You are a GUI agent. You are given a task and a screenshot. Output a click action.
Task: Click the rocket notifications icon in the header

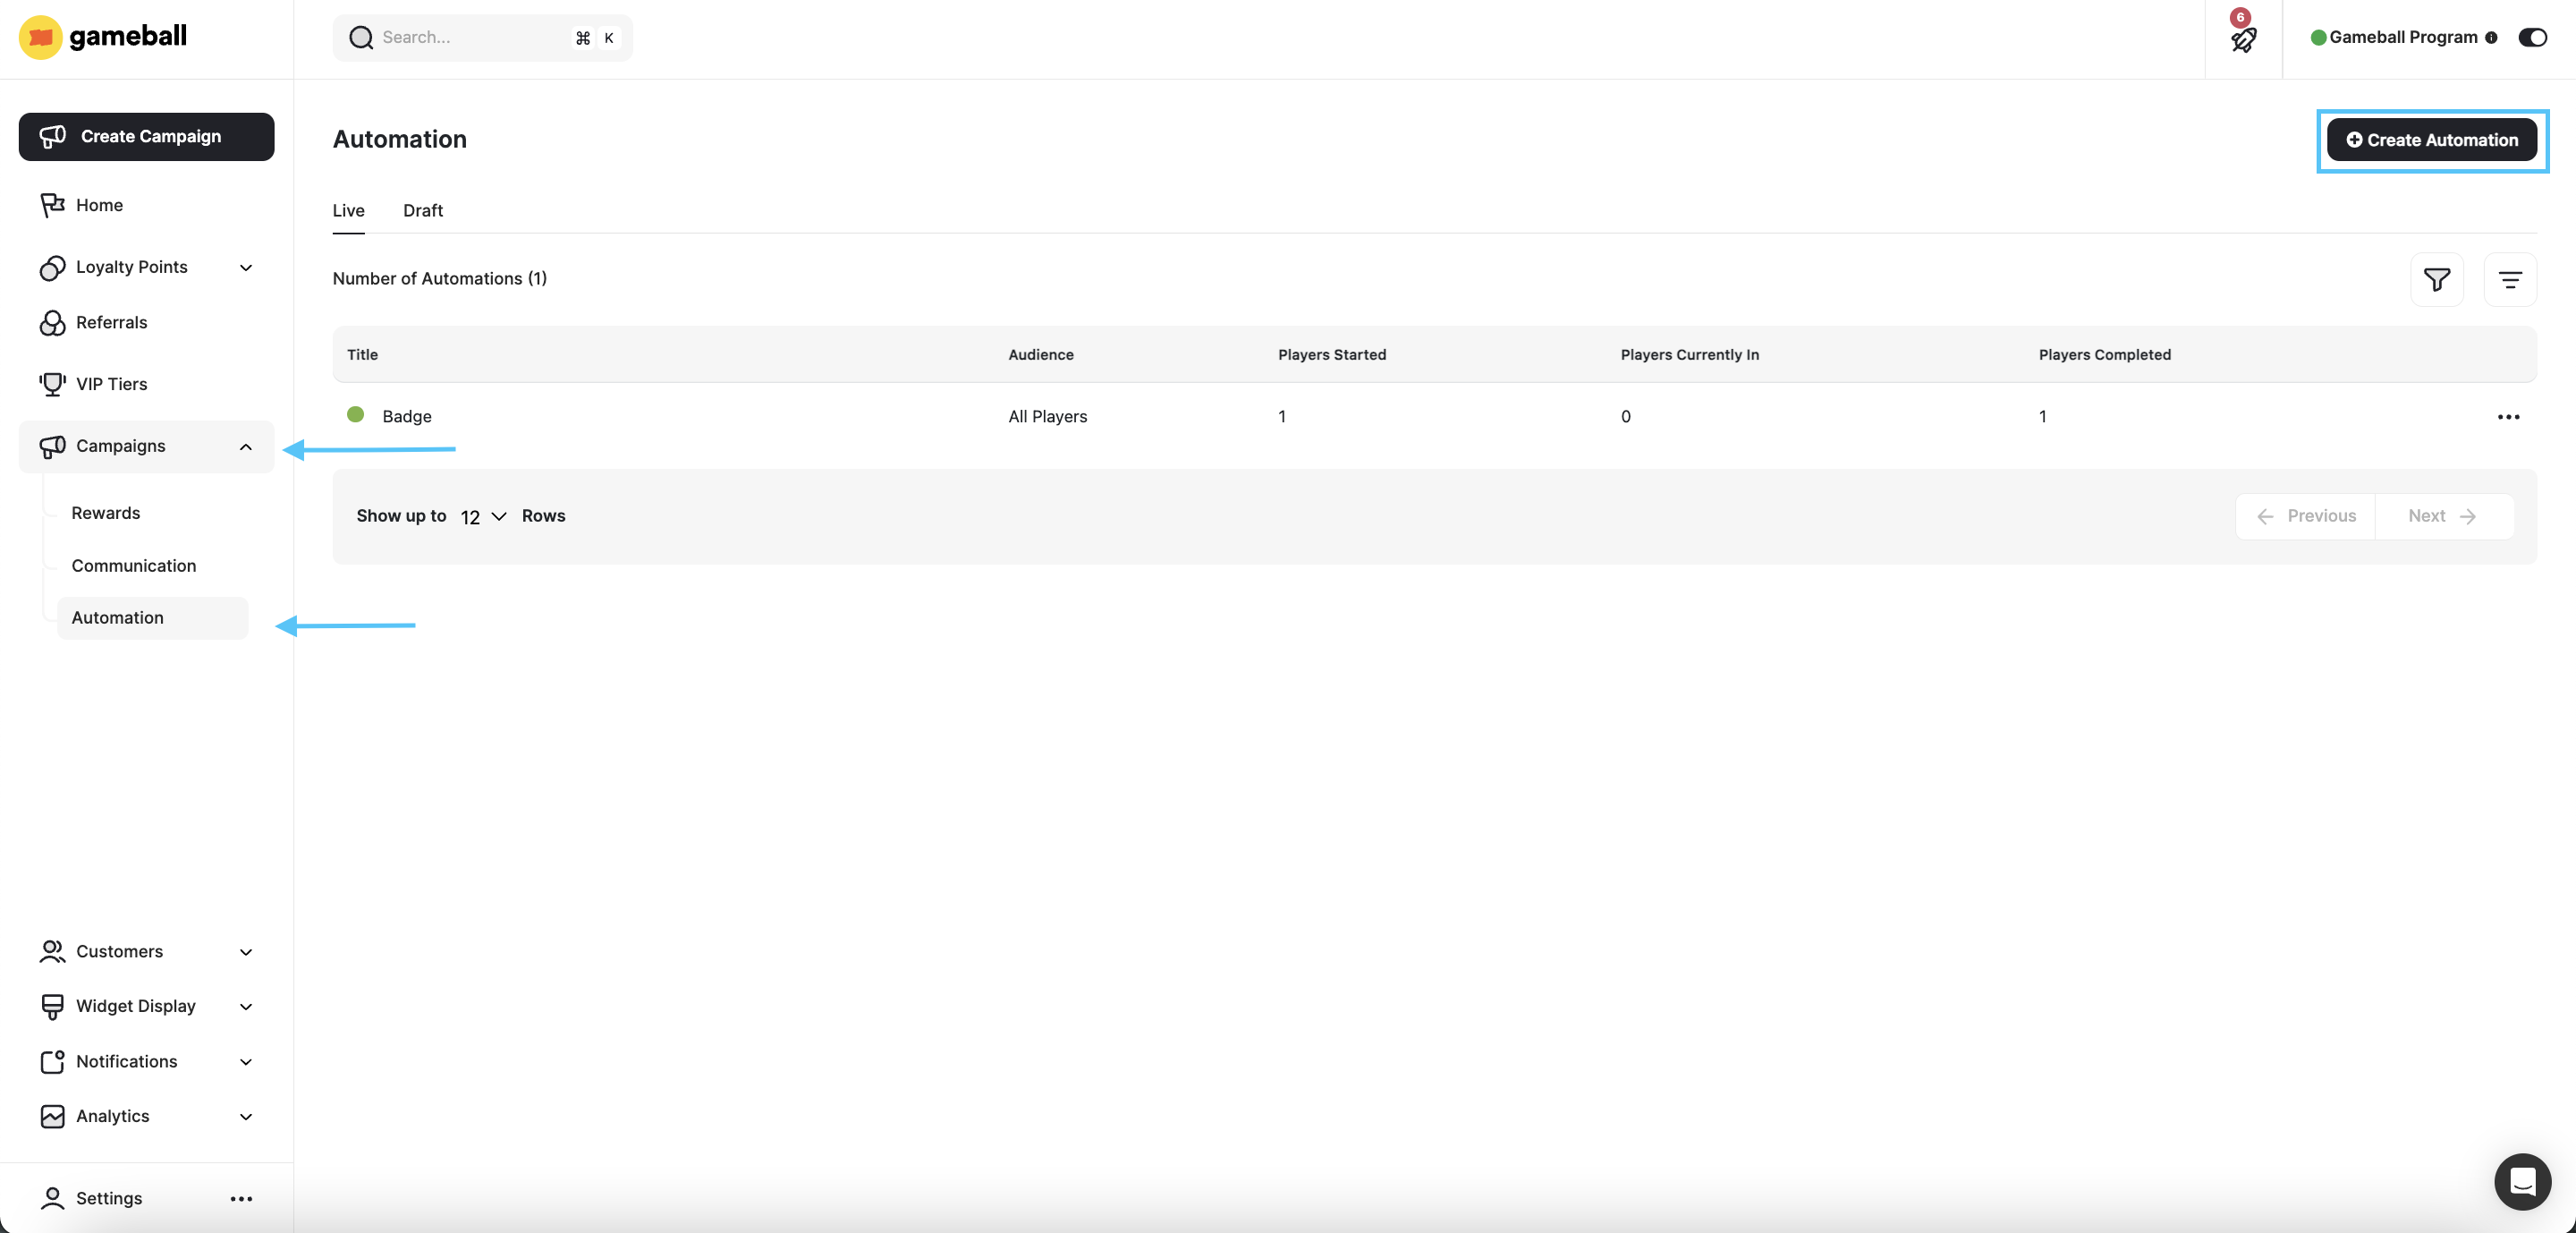pyautogui.click(x=2243, y=39)
